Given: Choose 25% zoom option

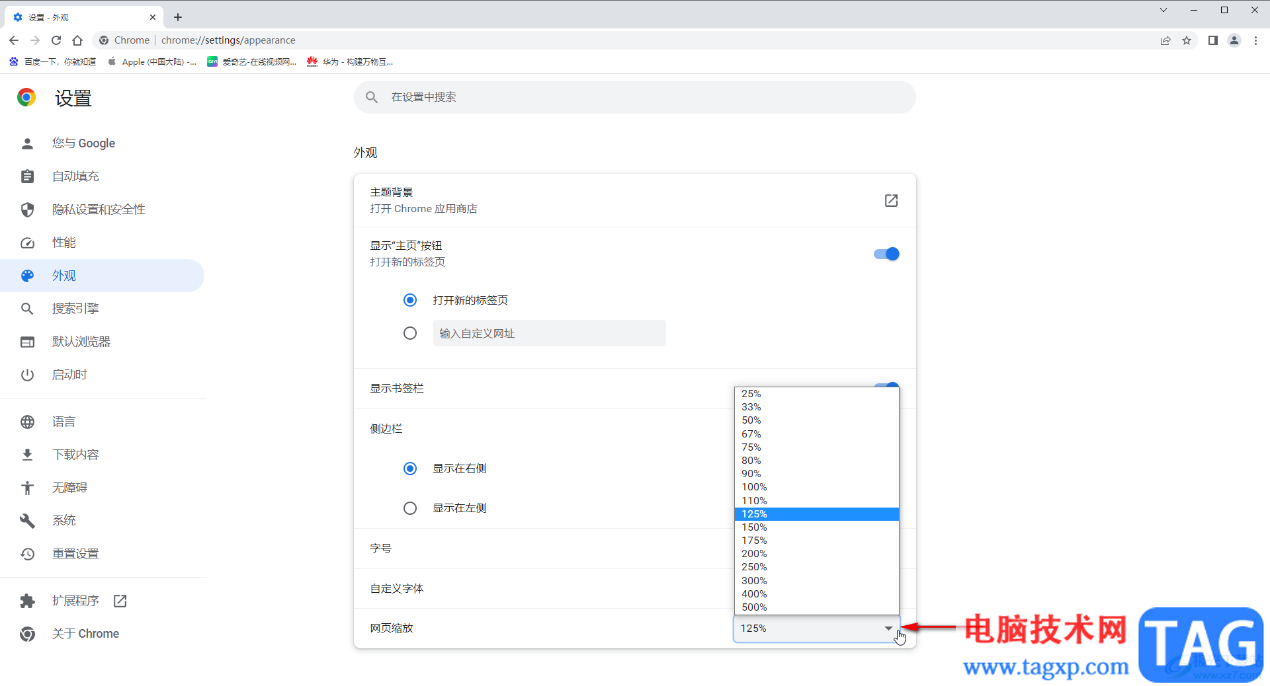Looking at the screenshot, I should 816,393.
